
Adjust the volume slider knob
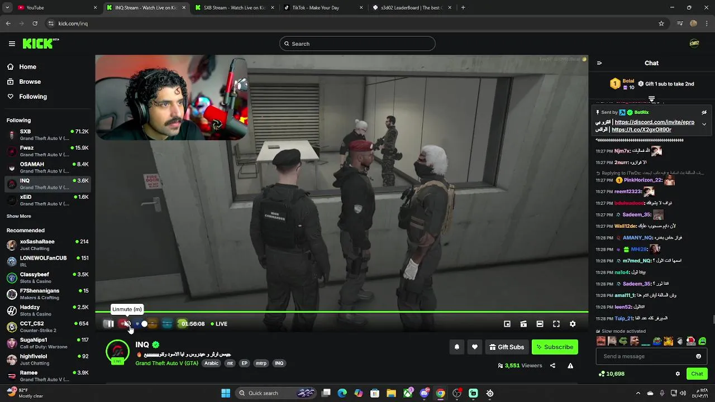point(145,324)
